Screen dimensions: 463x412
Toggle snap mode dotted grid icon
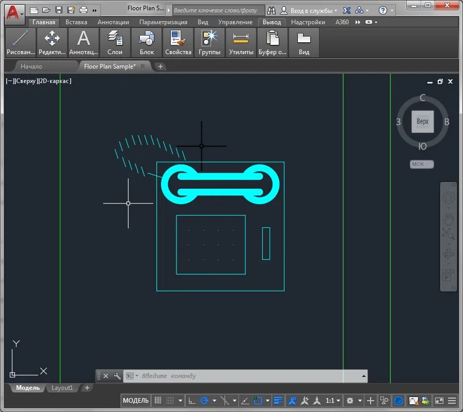(x=170, y=401)
